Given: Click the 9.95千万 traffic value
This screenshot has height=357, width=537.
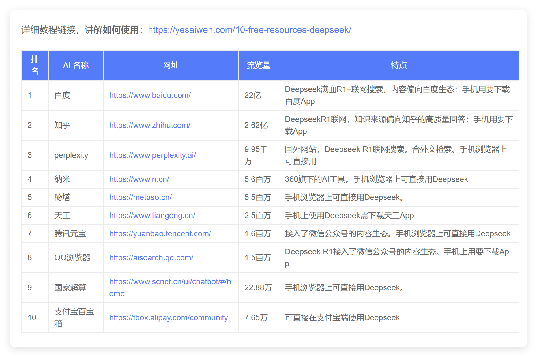Looking at the screenshot, I should tap(256, 155).
